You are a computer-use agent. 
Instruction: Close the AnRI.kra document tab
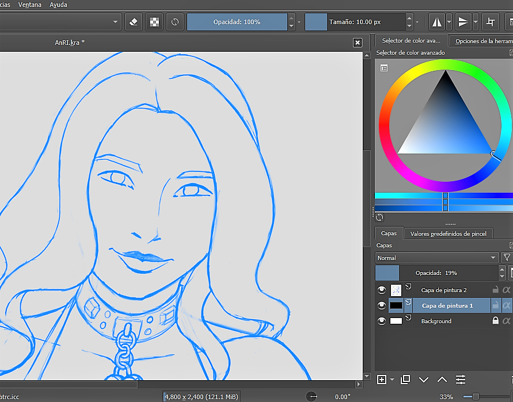pyautogui.click(x=358, y=43)
